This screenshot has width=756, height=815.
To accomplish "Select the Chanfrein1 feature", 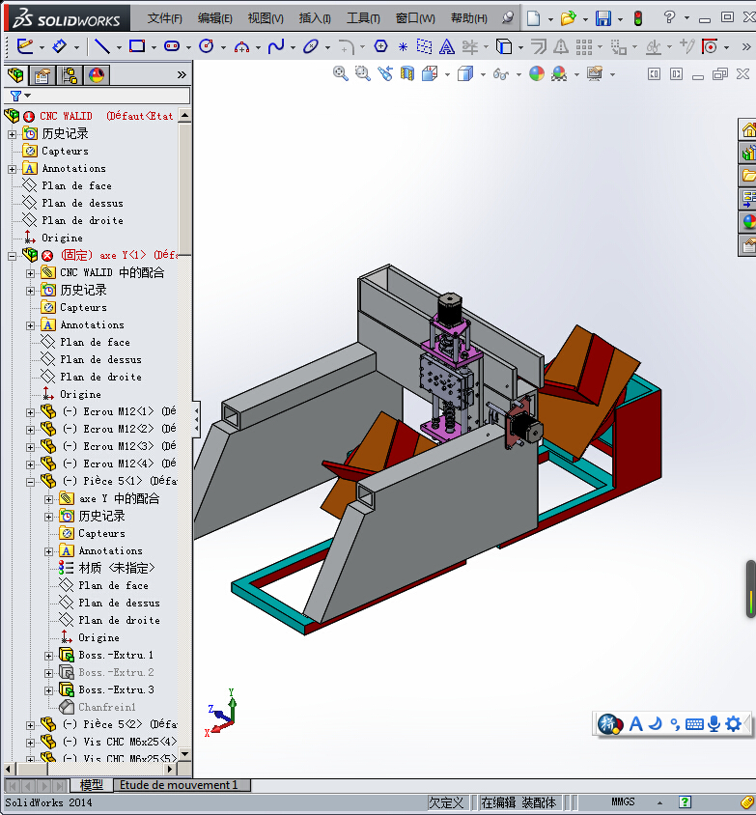I will click(106, 707).
